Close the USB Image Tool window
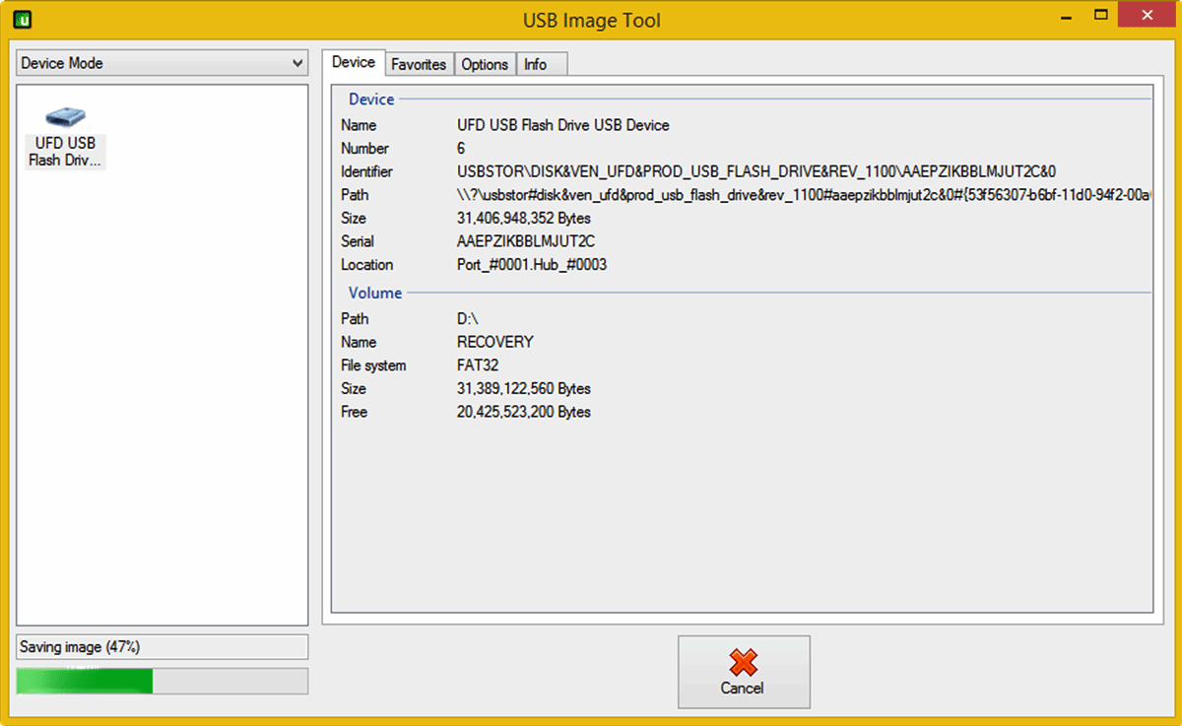This screenshot has height=726, width=1182. pyautogui.click(x=1147, y=17)
